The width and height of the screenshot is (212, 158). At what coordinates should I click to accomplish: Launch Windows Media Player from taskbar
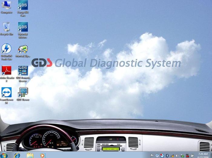[42, 155]
